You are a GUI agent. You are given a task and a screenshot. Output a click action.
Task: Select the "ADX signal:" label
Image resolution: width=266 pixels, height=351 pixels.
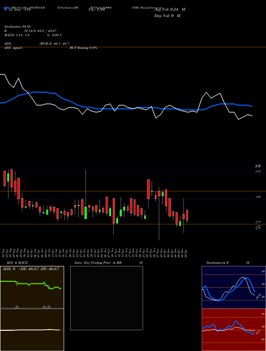pyautogui.click(x=13, y=48)
